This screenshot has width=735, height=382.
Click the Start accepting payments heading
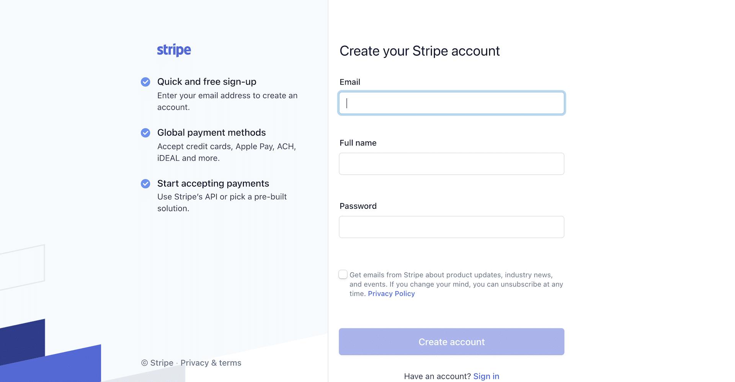pyautogui.click(x=213, y=184)
